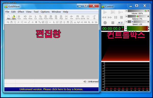Click the playback Stop button
The width and height of the screenshot is (153, 98).
pos(121,17)
